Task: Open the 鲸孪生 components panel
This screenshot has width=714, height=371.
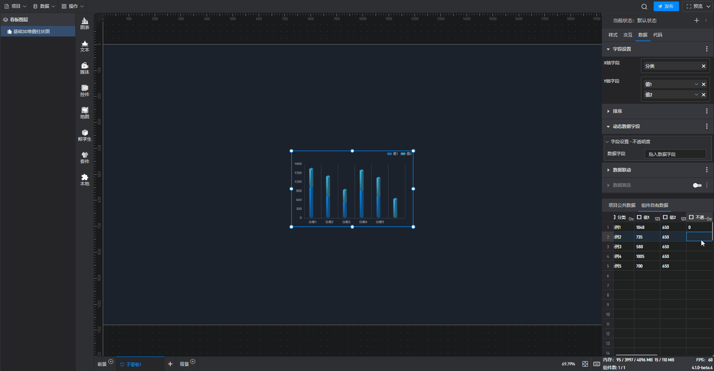Action: (x=85, y=135)
